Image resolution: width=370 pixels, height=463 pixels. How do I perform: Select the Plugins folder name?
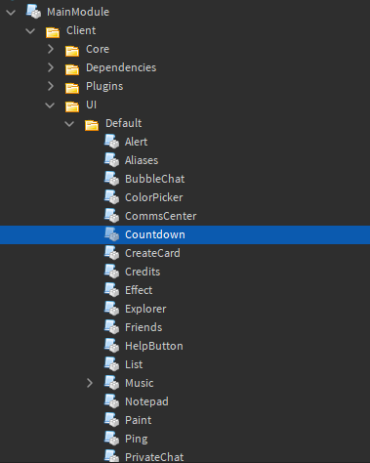[x=104, y=86]
